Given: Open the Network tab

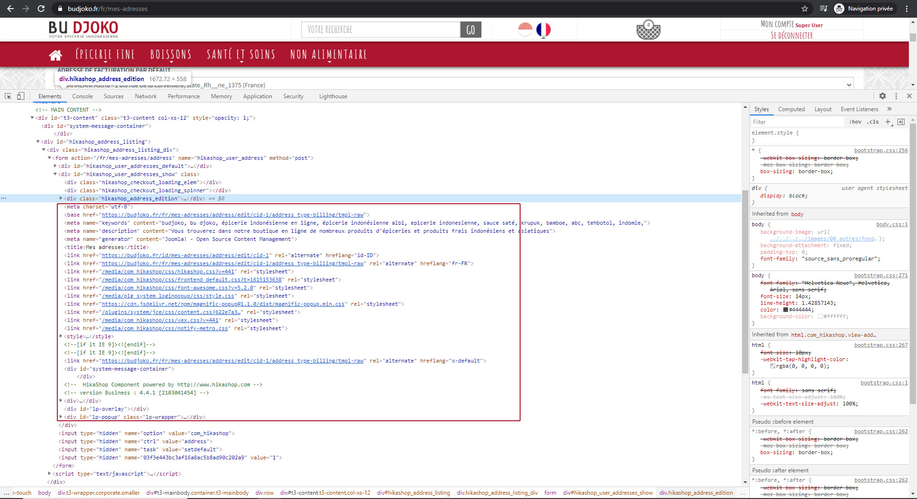Looking at the screenshot, I should pyautogui.click(x=146, y=96).
